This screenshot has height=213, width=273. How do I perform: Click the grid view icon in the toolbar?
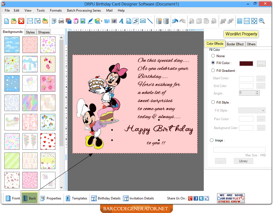click(x=240, y=21)
